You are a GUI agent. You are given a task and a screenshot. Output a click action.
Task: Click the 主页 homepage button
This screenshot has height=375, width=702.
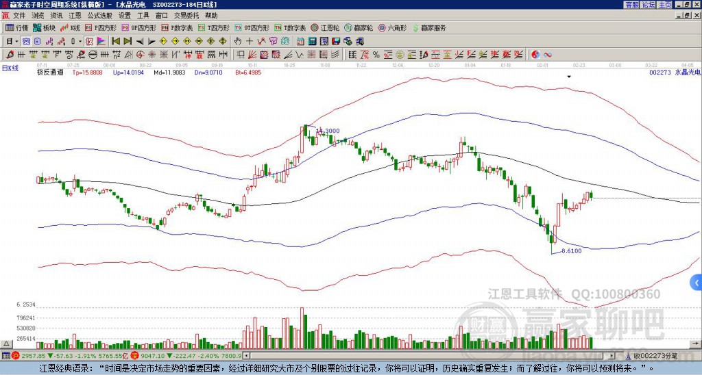tap(665, 5)
